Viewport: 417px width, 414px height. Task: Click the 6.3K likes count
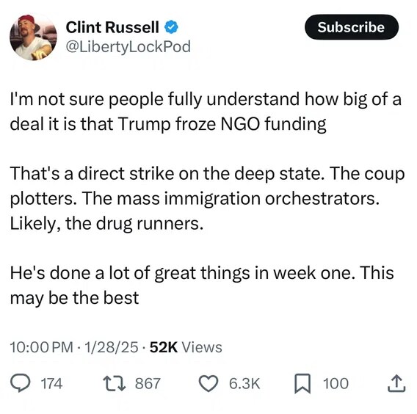click(244, 383)
